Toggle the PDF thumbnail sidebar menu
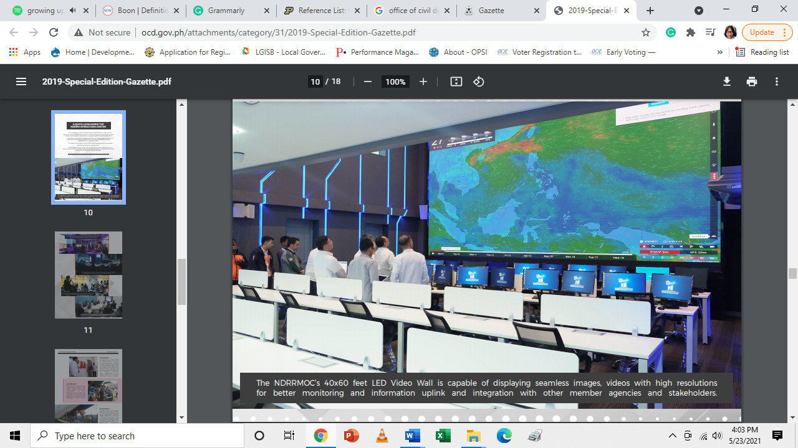 (x=21, y=82)
